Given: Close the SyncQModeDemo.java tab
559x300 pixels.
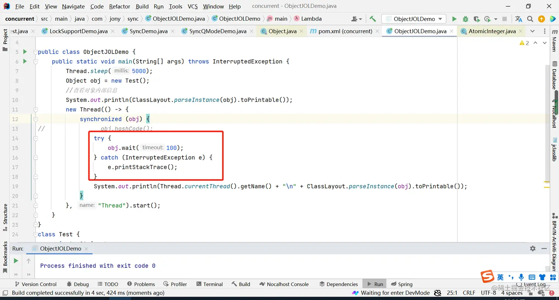Looking at the screenshot, I should coord(252,31).
